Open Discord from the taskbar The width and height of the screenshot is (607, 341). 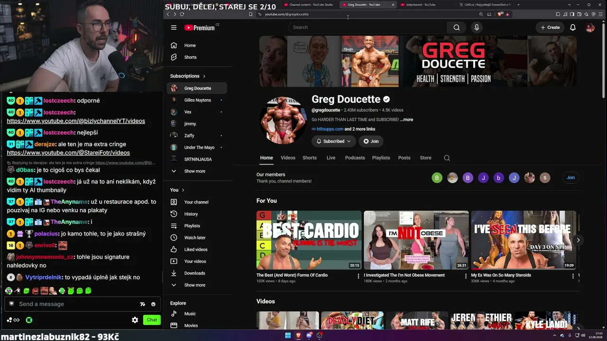click(x=309, y=336)
